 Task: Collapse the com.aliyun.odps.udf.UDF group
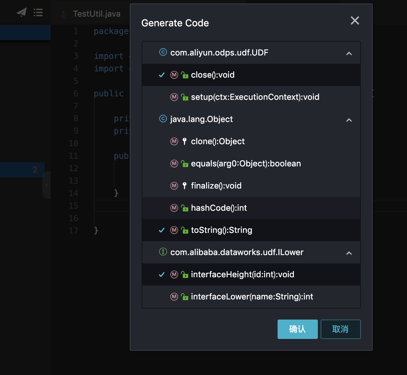tap(349, 53)
